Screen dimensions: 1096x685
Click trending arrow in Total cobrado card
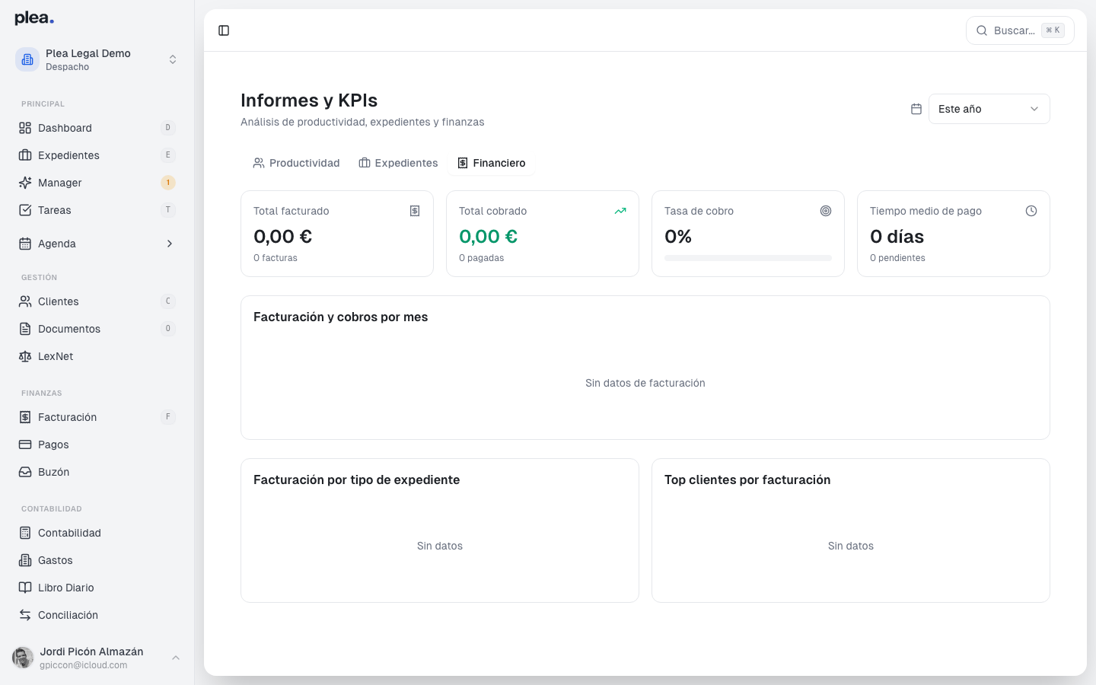(620, 211)
